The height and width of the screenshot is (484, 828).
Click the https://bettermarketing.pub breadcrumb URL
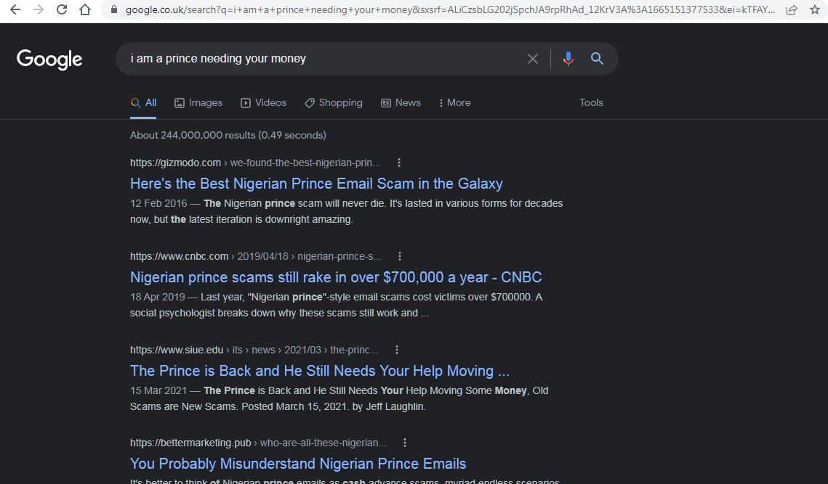pos(190,443)
